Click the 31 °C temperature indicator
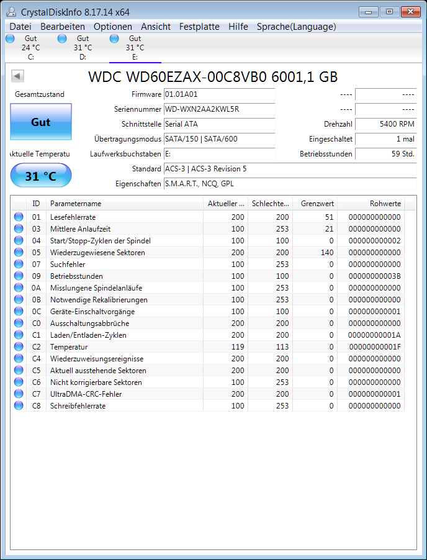Viewport: 427px width, 560px height. [41, 175]
